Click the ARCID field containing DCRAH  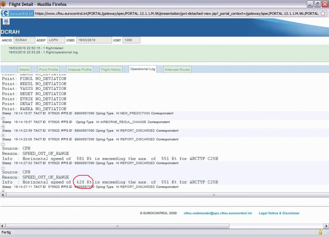pos(24,40)
